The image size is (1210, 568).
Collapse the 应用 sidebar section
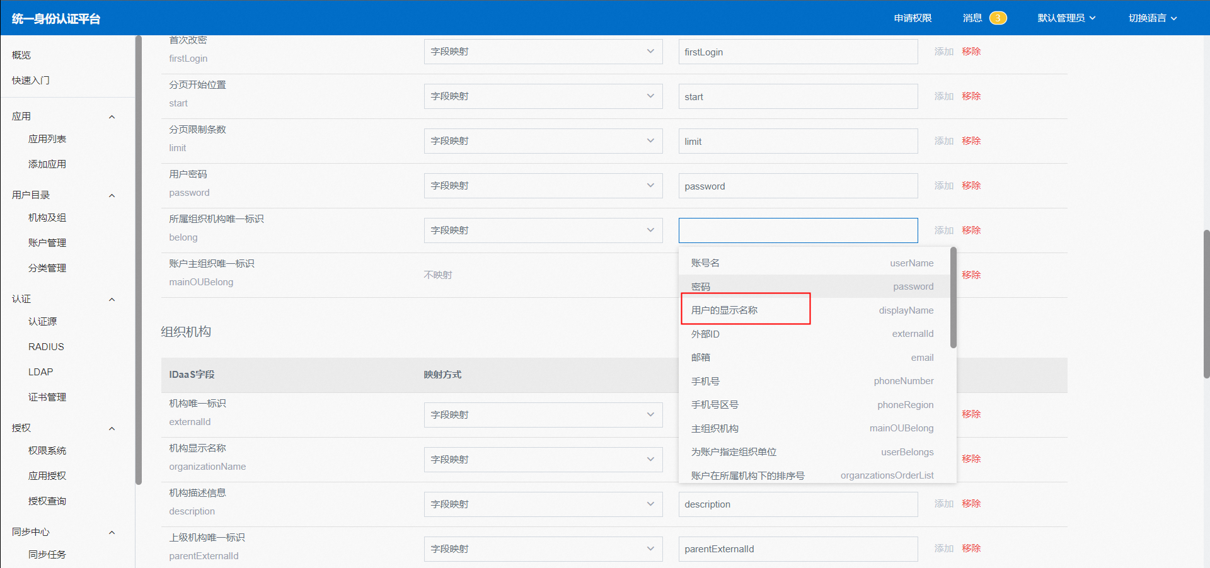pyautogui.click(x=112, y=116)
